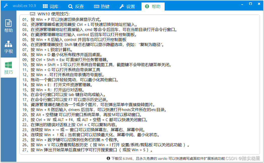This screenshot has height=163, width=264.
Task: Click tip 15 about Win + R run dialog
Action: pos(53,90)
